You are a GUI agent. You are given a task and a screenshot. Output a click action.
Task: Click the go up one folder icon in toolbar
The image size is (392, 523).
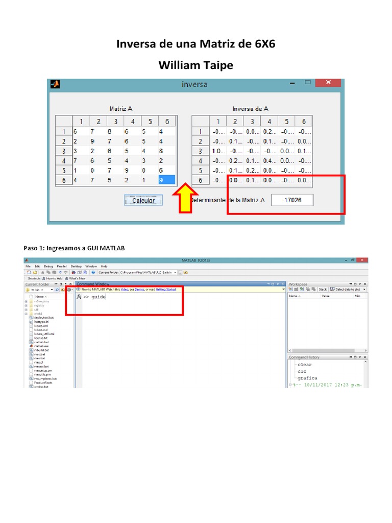tap(186, 273)
